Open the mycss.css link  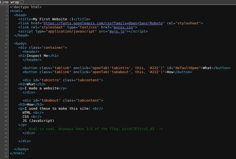pos(123,27)
